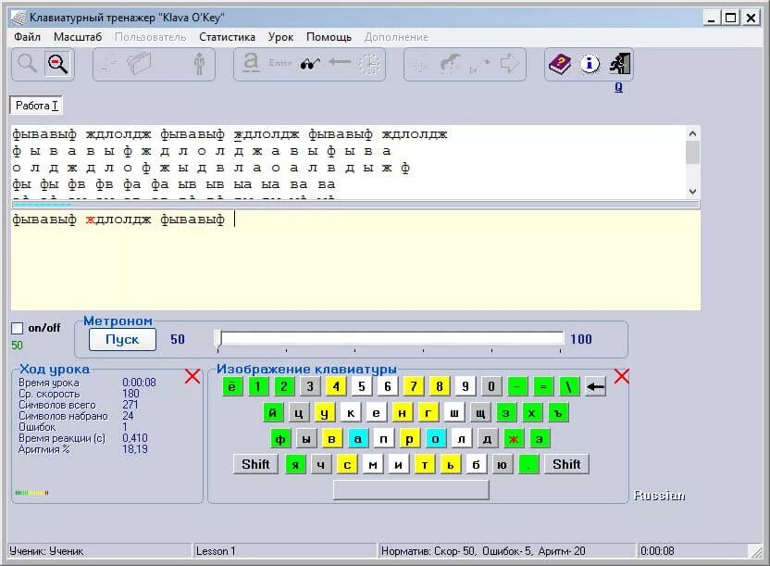The image size is (770, 566).
Task: Select the 'Работа' tab
Action: (36, 106)
